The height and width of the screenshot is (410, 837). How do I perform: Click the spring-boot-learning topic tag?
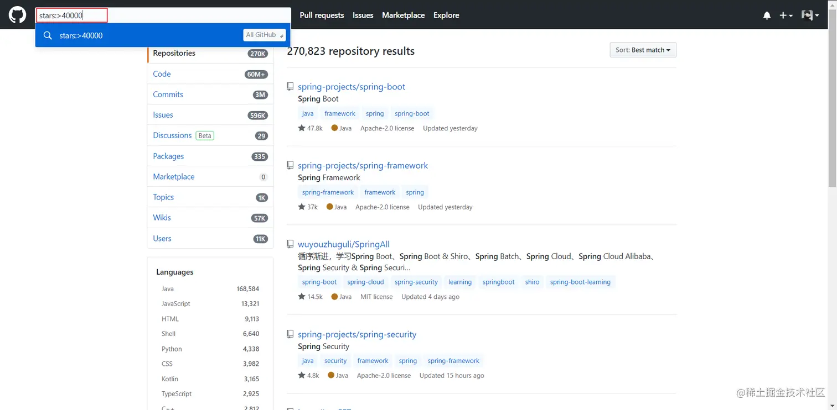(x=580, y=282)
